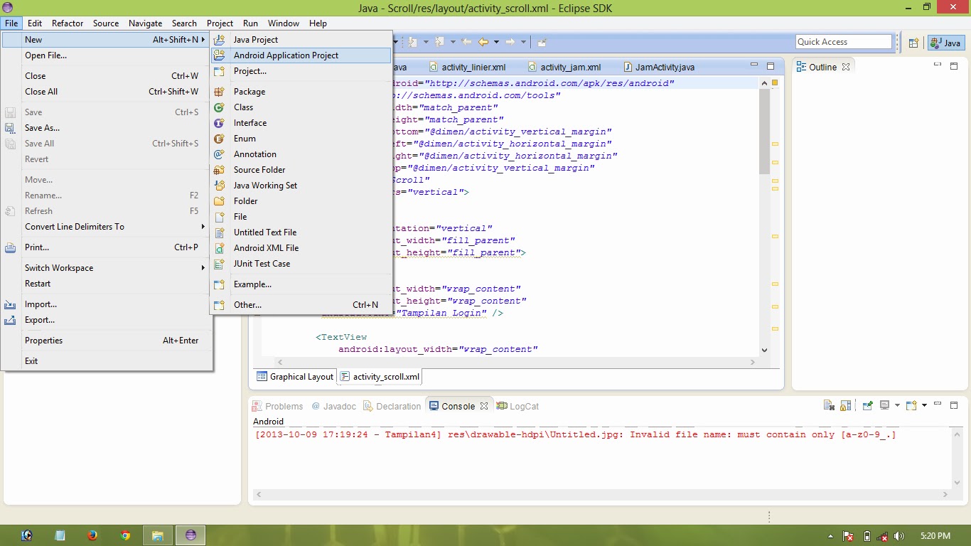Open the Project menu

220,23
